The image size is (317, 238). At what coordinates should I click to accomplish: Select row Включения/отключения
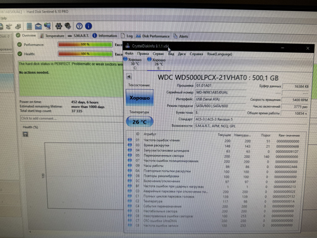(213, 181)
